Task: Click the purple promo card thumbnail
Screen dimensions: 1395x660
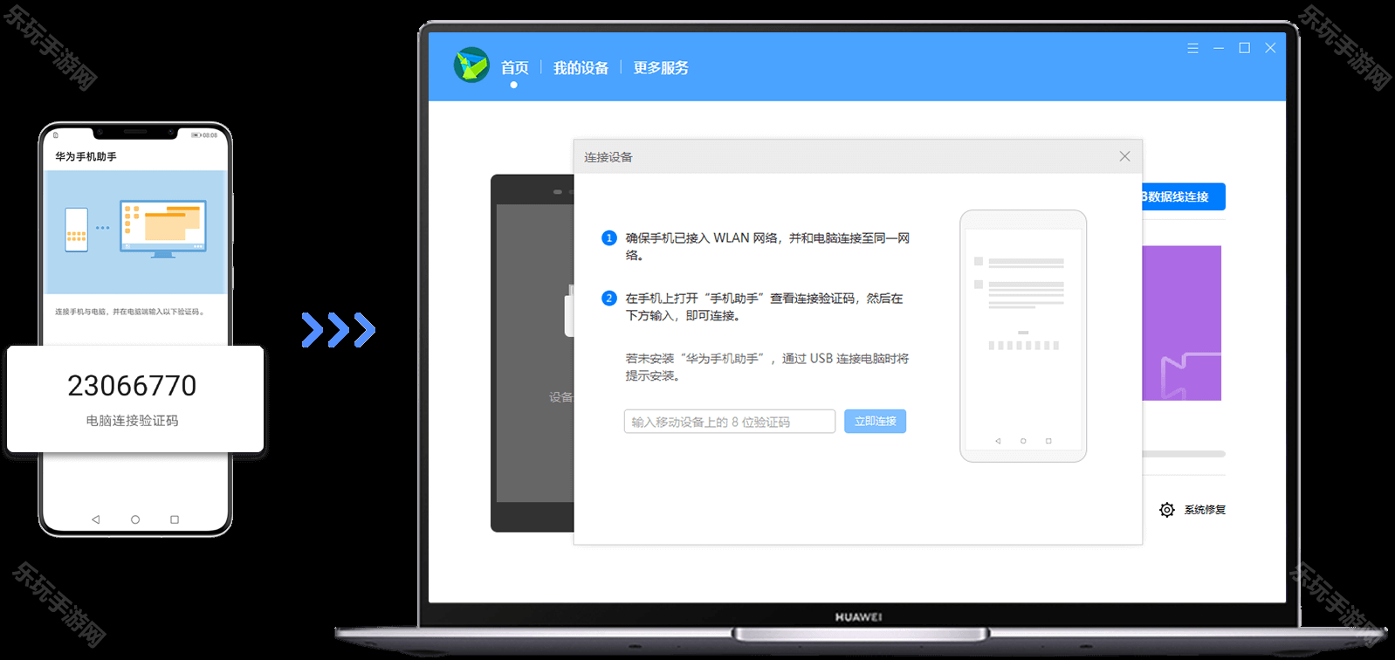Action: coord(1181,323)
